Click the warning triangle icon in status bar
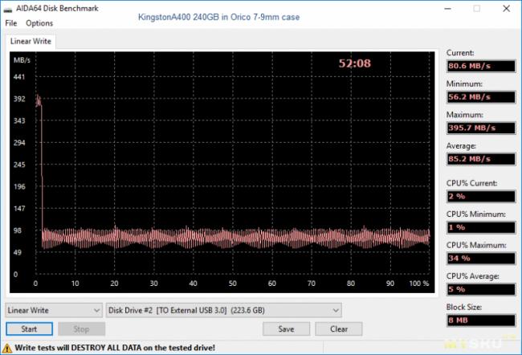 pos(7,348)
